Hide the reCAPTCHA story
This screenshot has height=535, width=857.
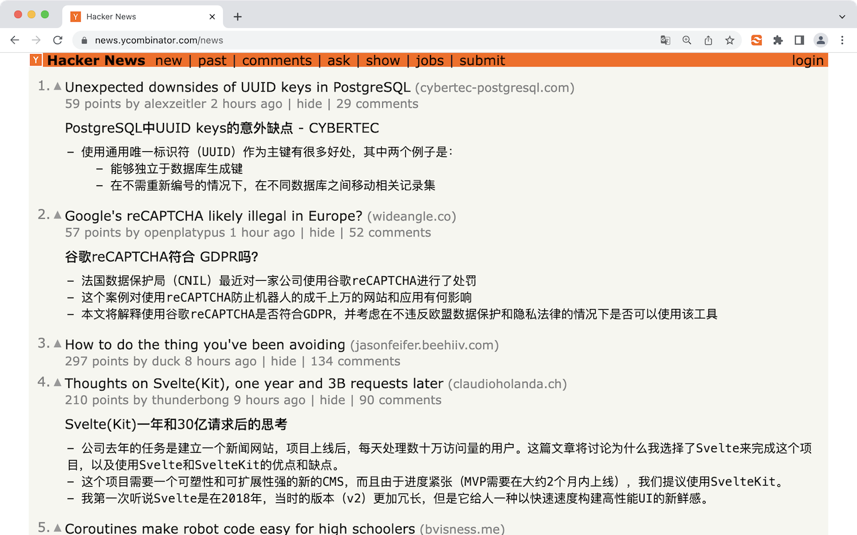pyautogui.click(x=322, y=233)
